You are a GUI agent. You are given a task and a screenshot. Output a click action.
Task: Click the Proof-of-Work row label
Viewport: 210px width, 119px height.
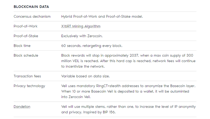26,26
